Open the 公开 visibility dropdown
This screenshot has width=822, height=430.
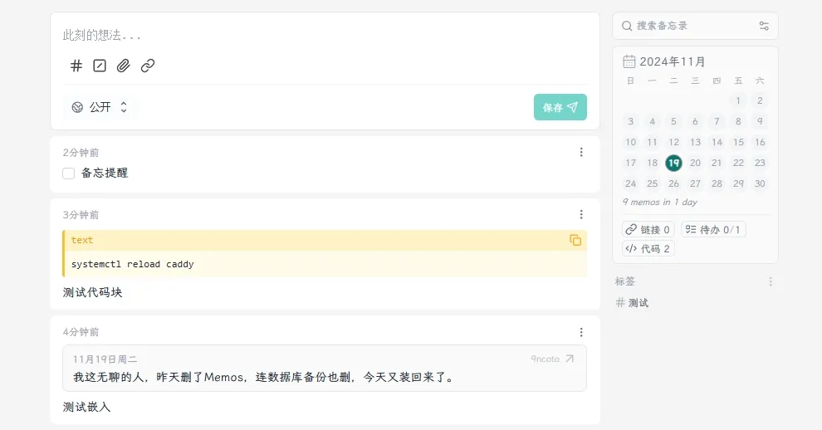coord(100,107)
